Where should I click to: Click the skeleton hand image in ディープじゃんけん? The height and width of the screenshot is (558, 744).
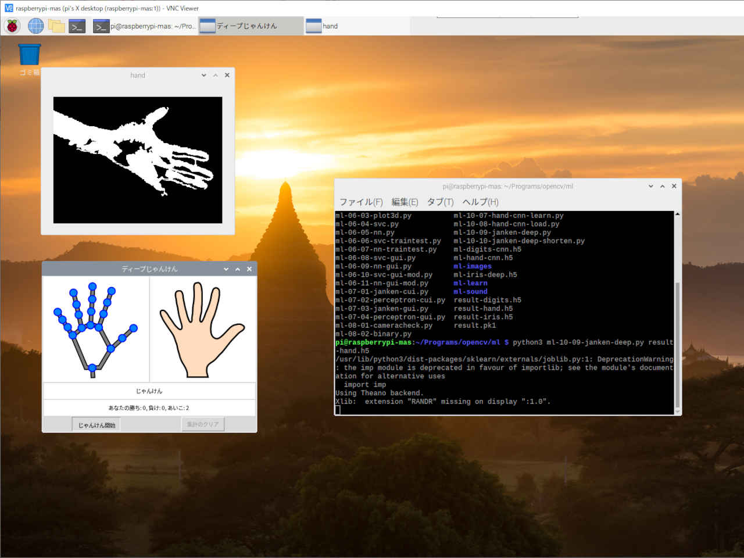[96, 330]
